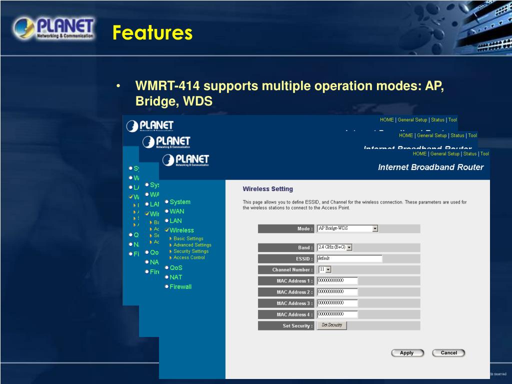
Task: Click the "WMRT-414 supports multiple operation modes" bullet text
Action: (289, 93)
